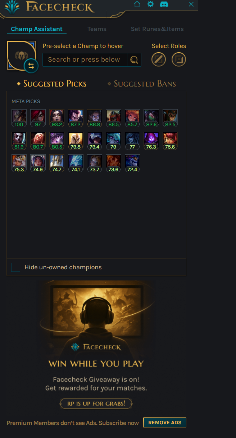Open settings gear in title bar
The image size is (236, 438).
(x=150, y=4)
